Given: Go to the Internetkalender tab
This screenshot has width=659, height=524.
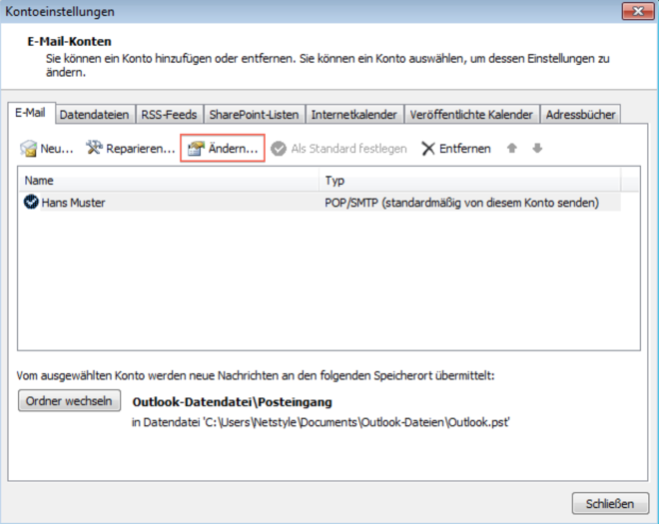Looking at the screenshot, I should pyautogui.click(x=354, y=115).
